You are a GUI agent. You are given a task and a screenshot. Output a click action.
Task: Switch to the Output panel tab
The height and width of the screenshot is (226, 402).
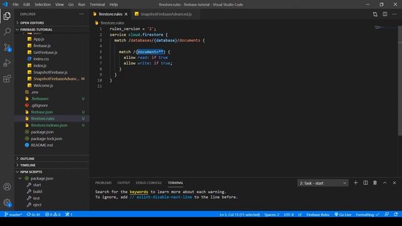click(124, 183)
